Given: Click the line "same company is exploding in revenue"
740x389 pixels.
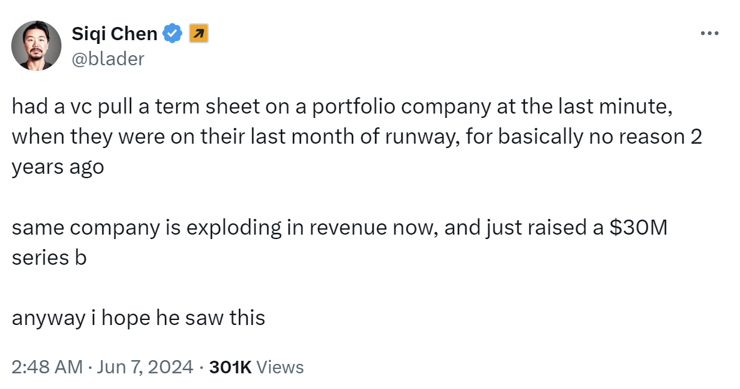Looking at the screenshot, I should (x=251, y=228).
